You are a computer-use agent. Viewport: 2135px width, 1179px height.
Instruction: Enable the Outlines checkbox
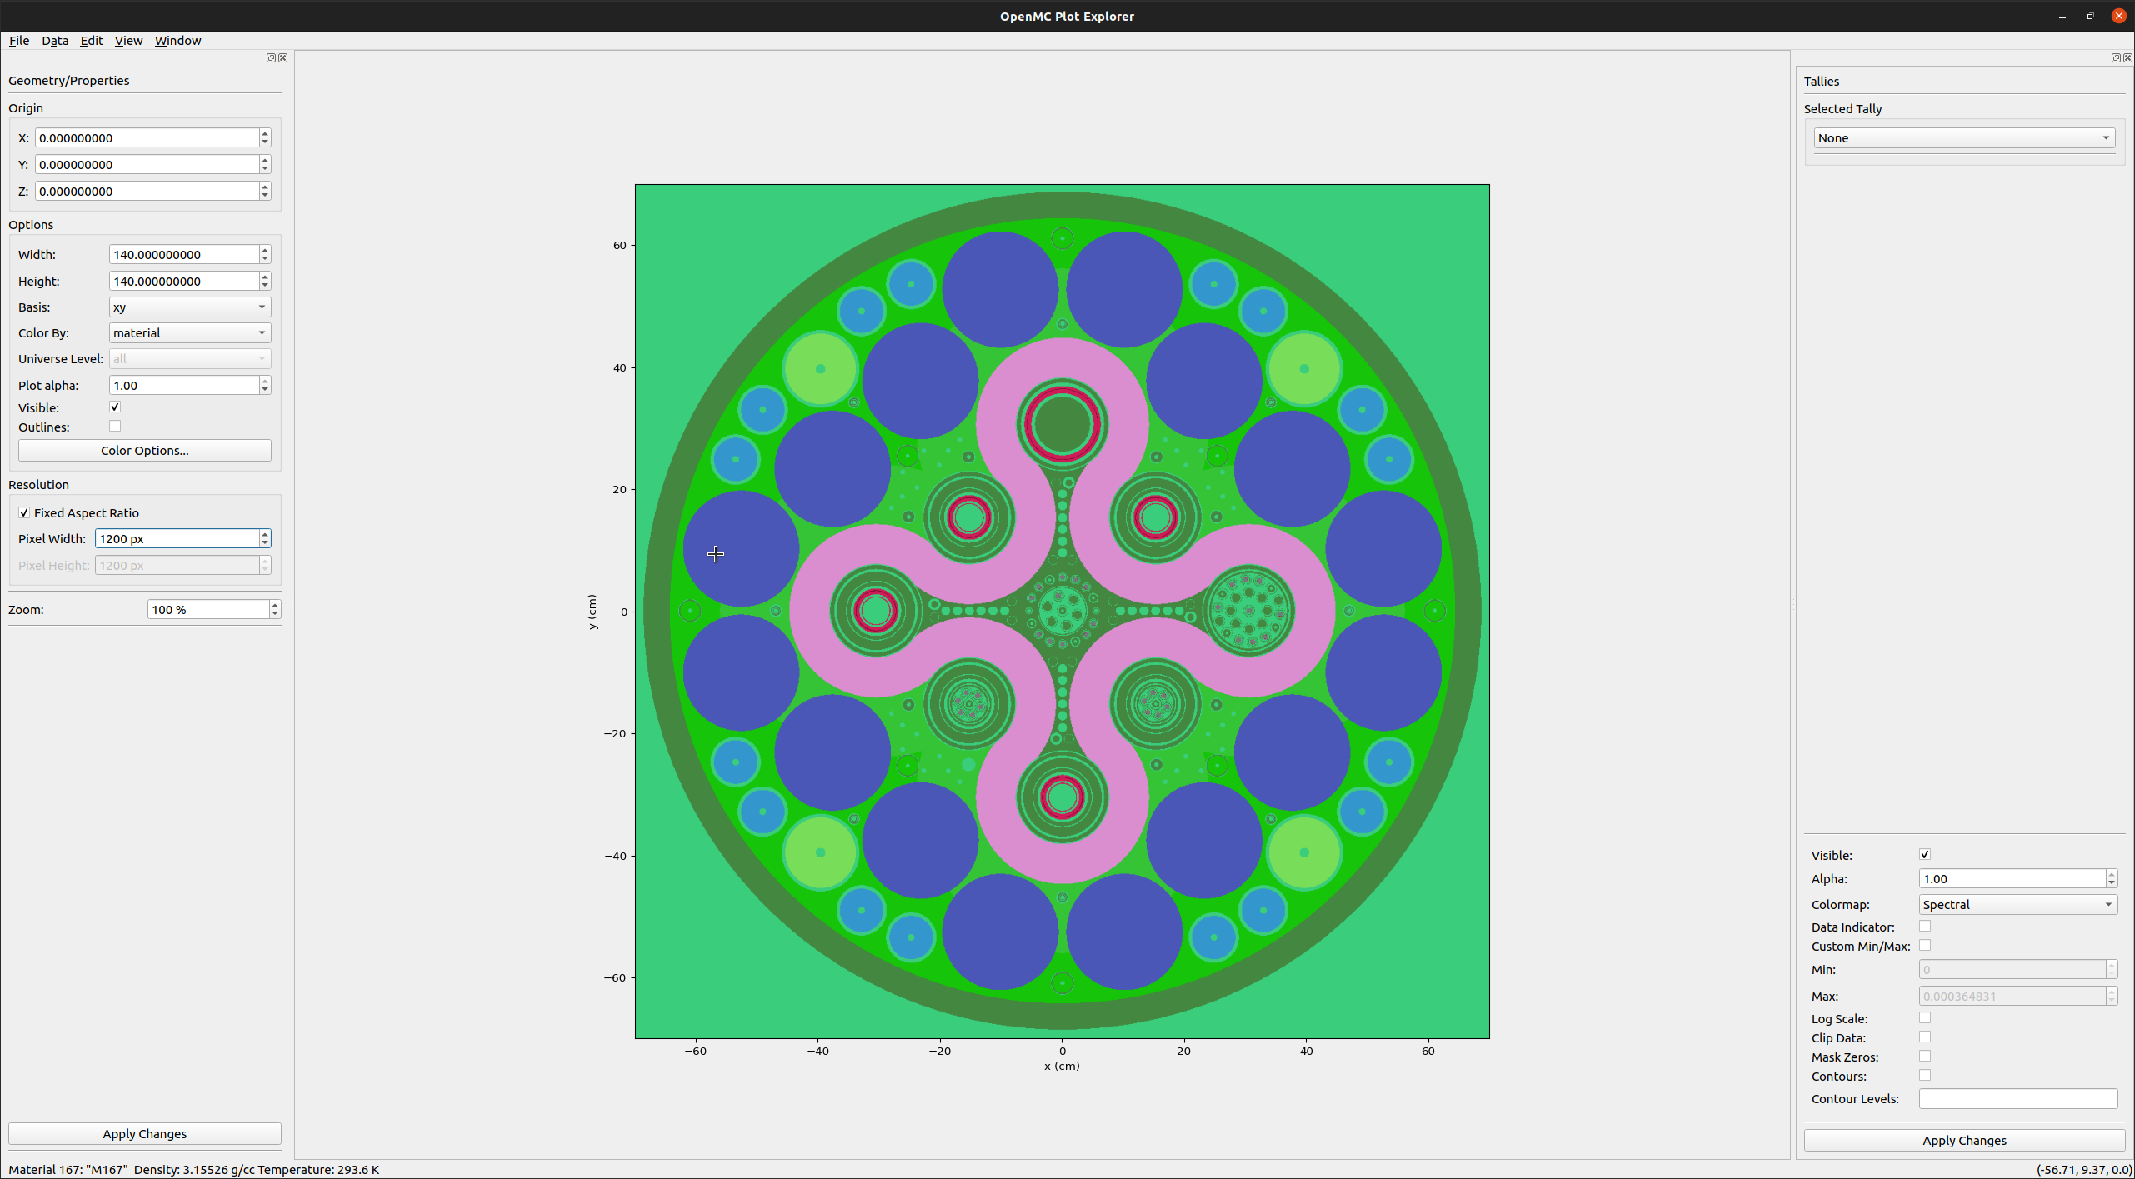[x=115, y=426]
